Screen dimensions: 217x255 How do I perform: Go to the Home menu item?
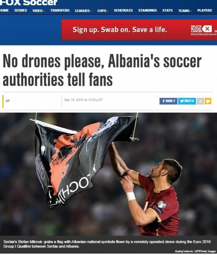[5, 10]
